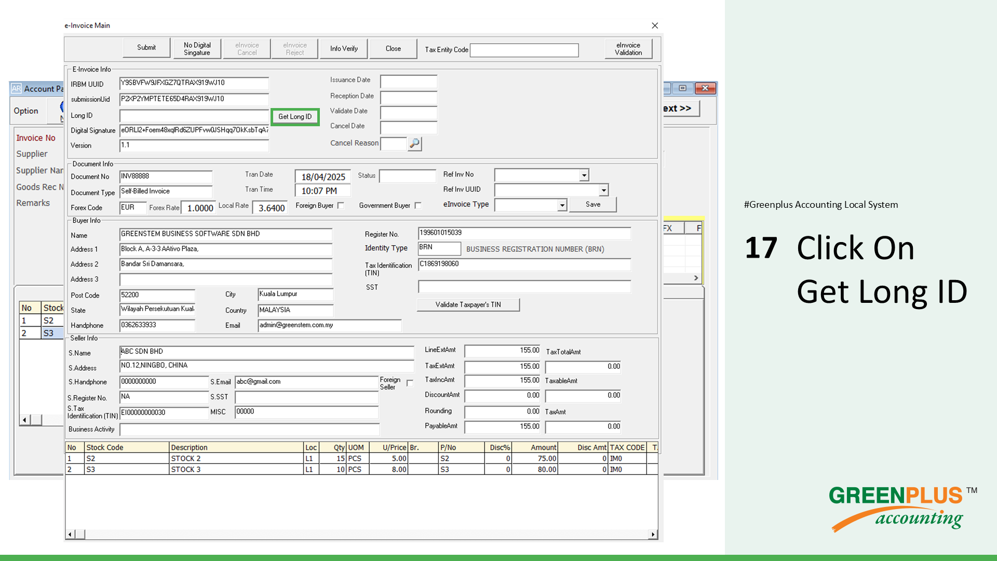Click STOCK 2 description cell
The width and height of the screenshot is (997, 561).
click(236, 459)
